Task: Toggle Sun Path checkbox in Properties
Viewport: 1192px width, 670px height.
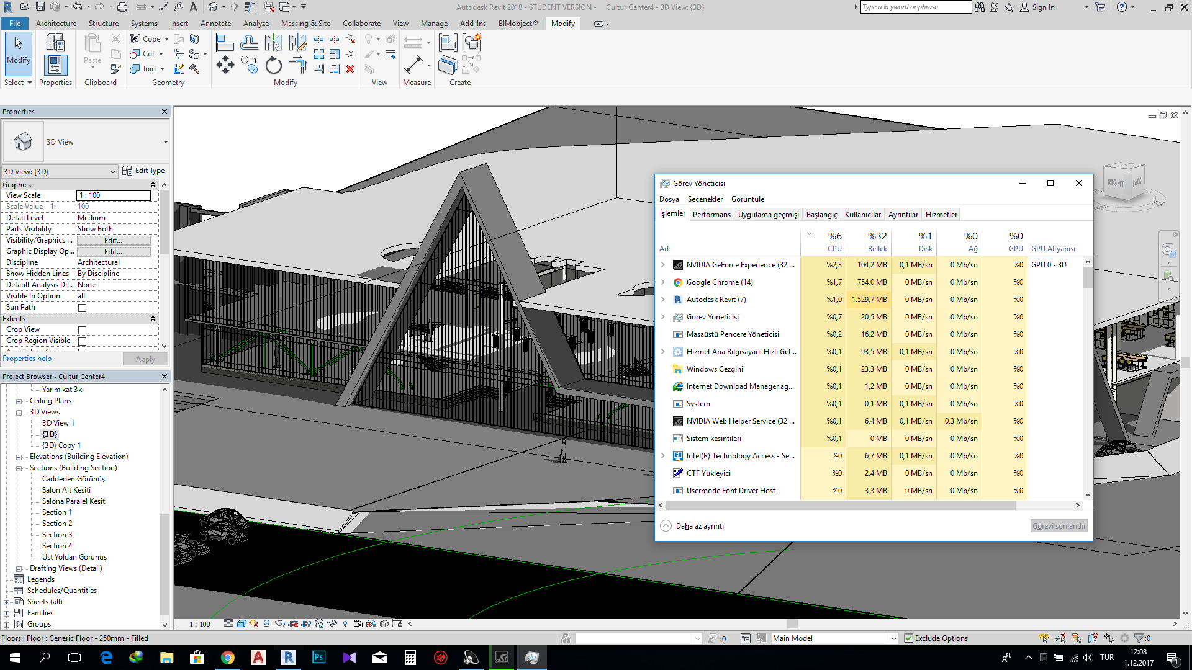Action: pos(81,307)
